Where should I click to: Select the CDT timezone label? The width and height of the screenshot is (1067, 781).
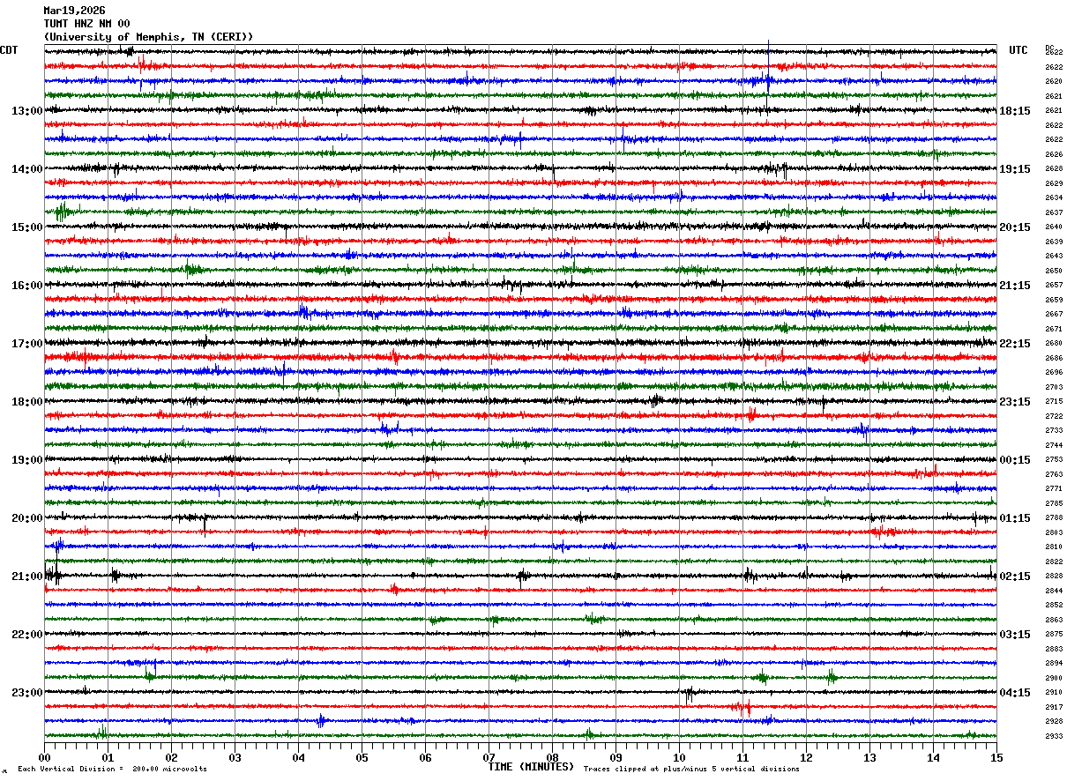tap(9, 50)
